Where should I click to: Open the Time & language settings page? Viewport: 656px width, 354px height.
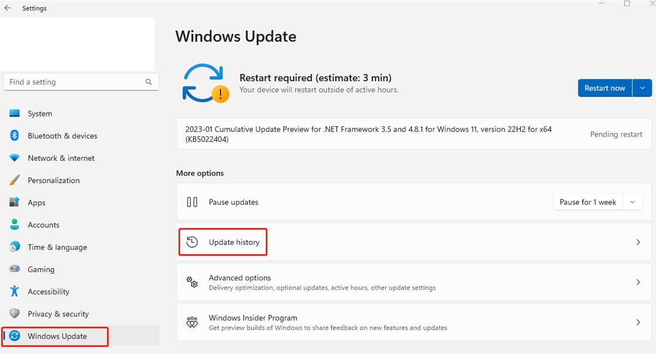57,247
